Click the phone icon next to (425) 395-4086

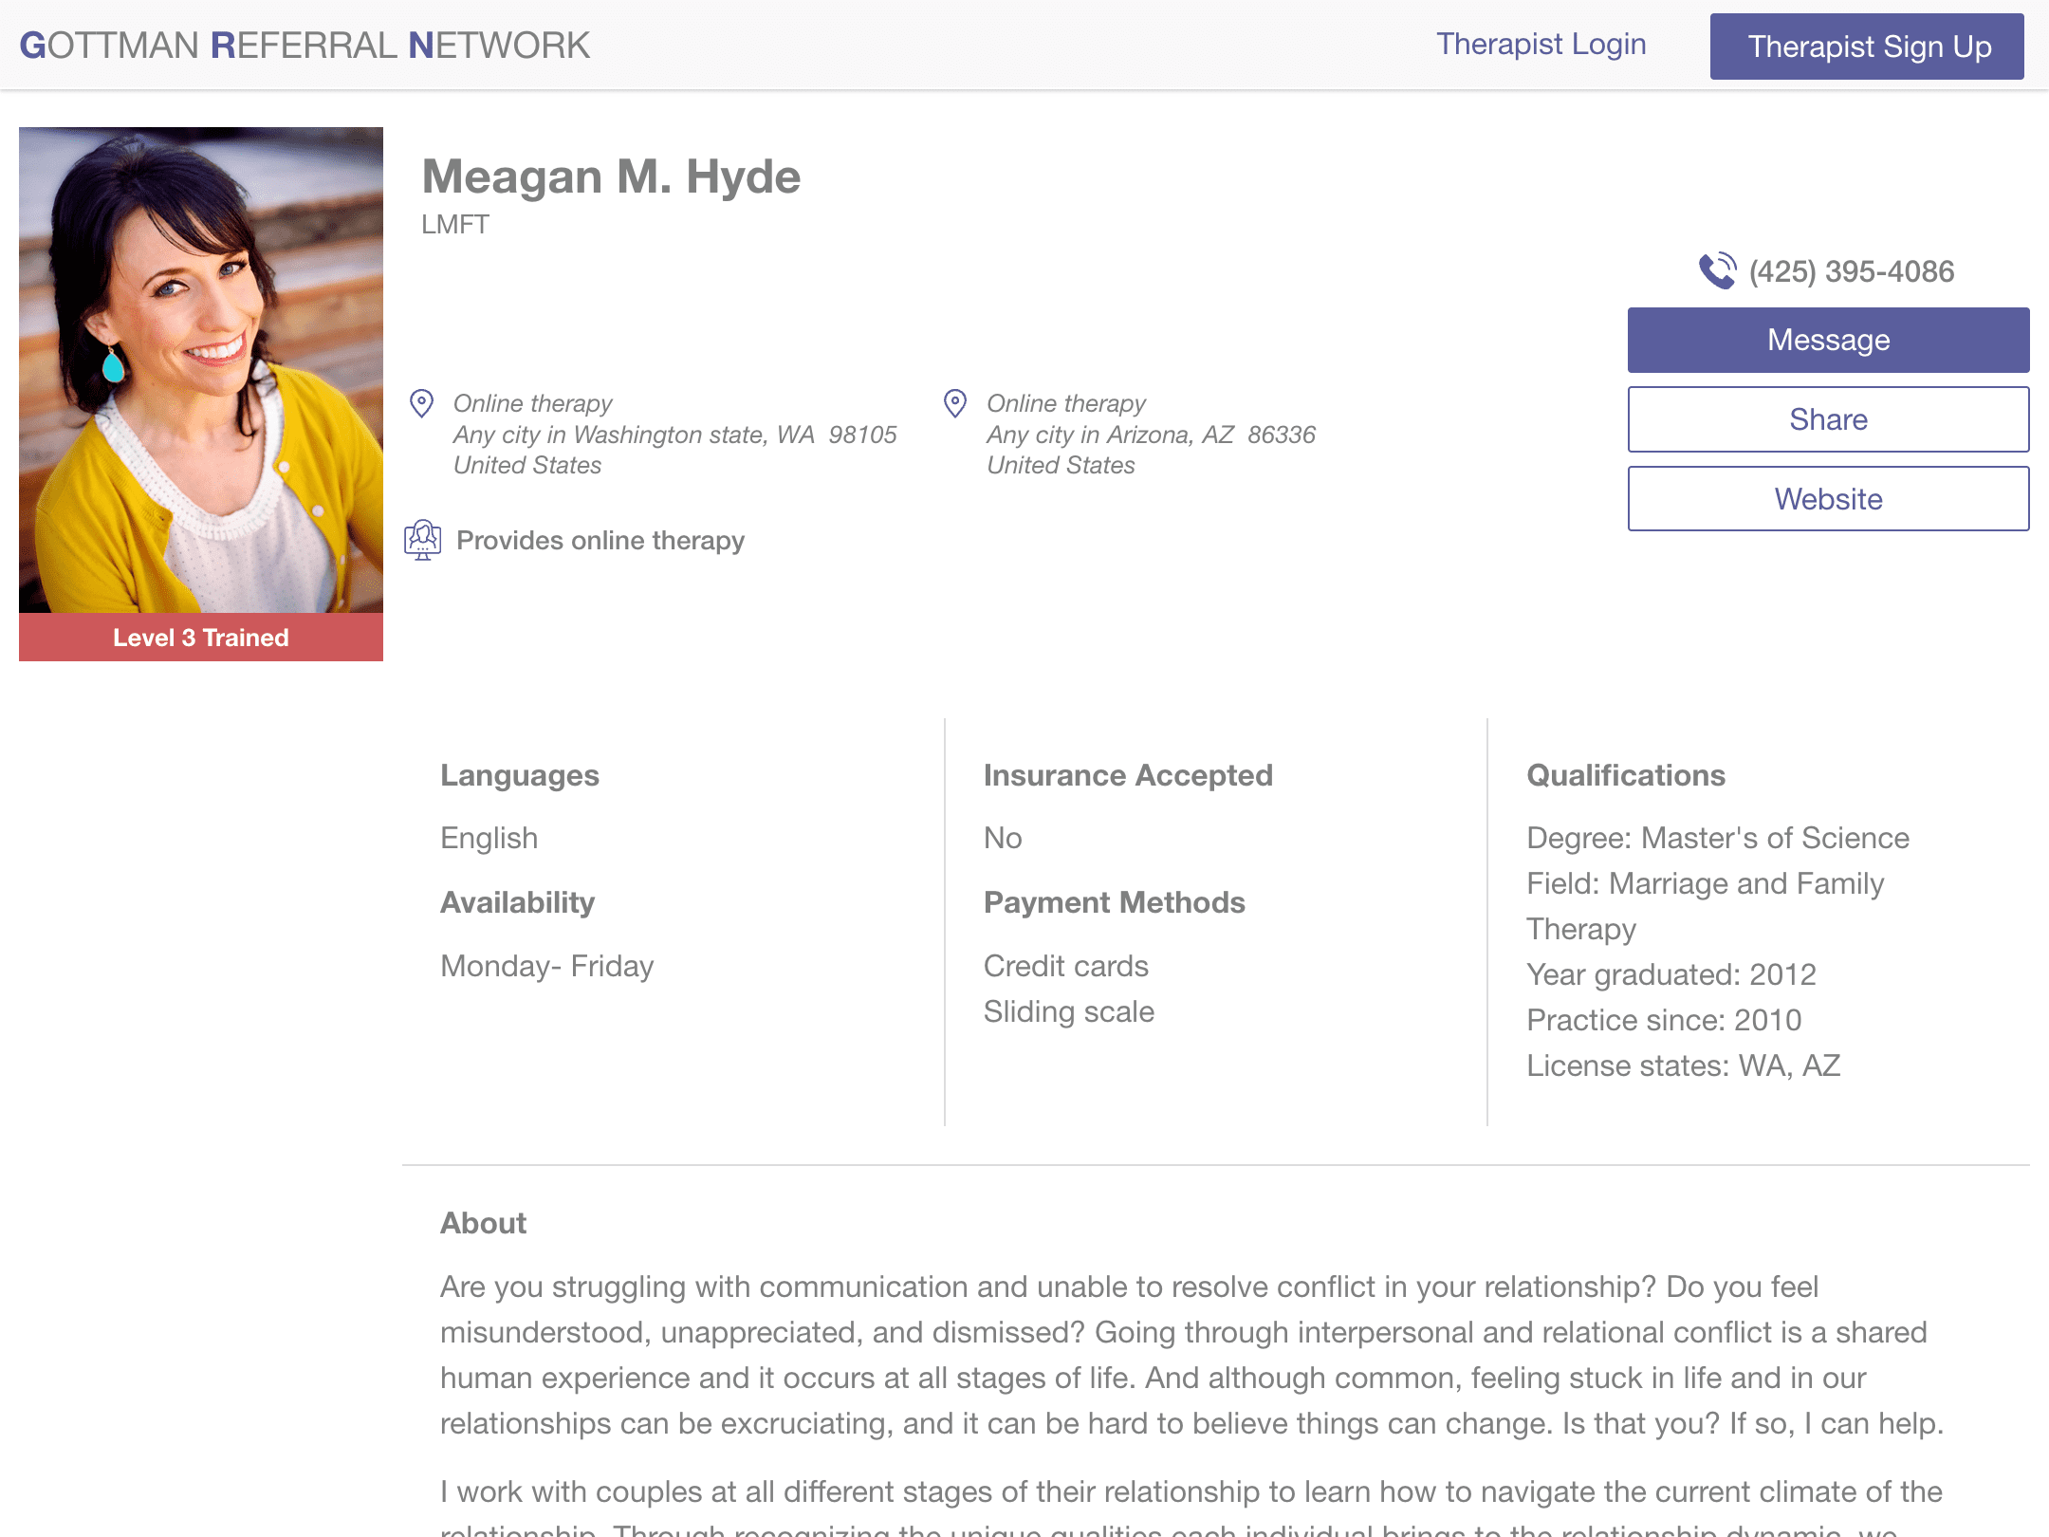pos(1716,271)
